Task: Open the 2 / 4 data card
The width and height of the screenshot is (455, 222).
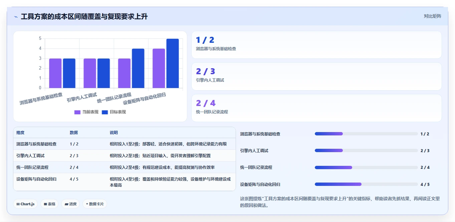Action: pyautogui.click(x=316, y=108)
